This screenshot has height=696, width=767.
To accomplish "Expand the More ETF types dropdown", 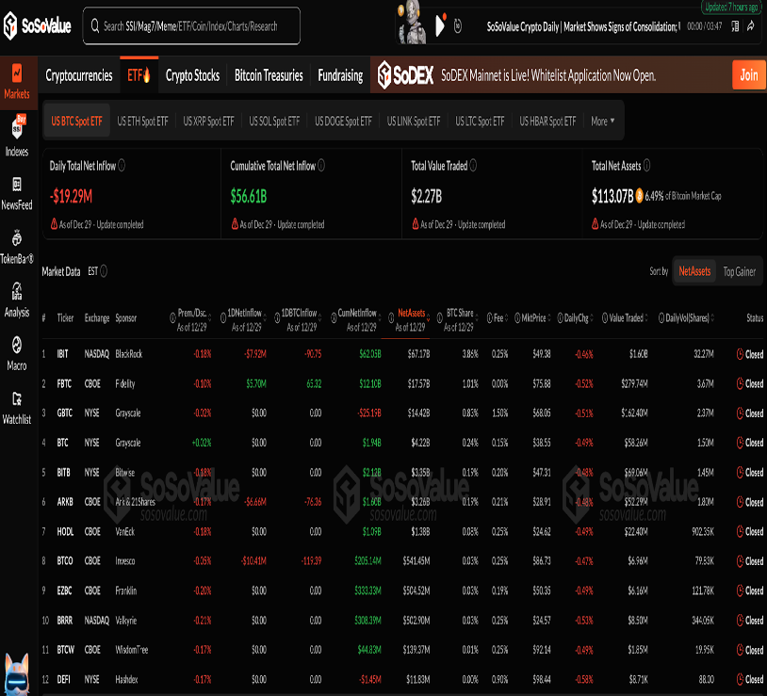I will click(x=602, y=121).
